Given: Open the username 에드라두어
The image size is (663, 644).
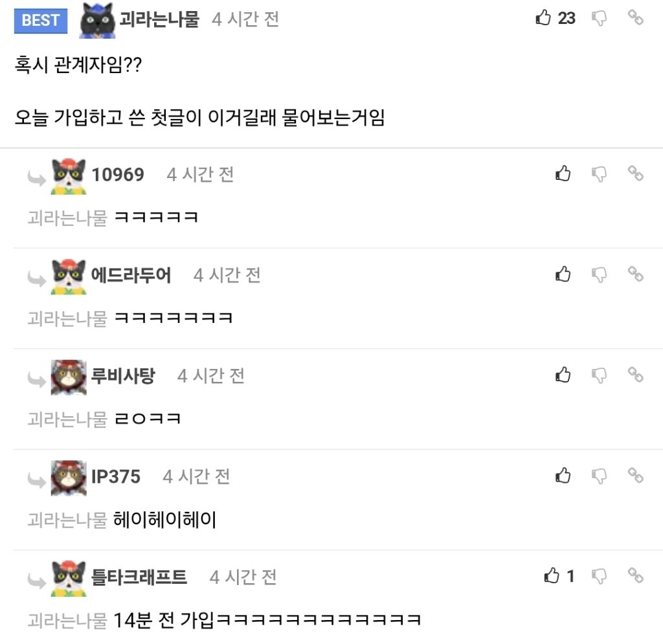Looking at the screenshot, I should point(131,275).
